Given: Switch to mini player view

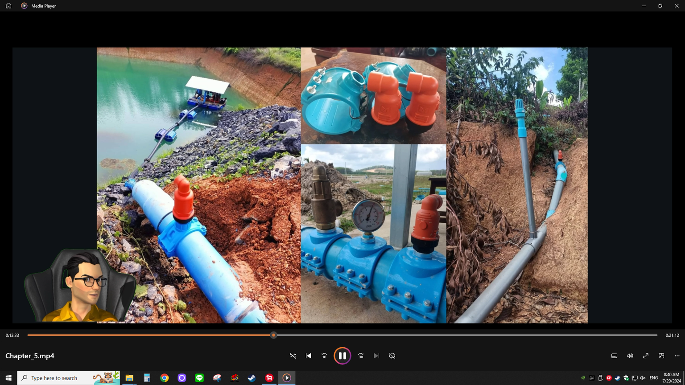Looking at the screenshot, I should point(661,356).
